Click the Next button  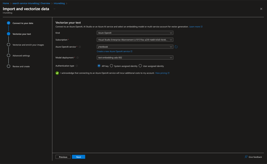(78, 157)
